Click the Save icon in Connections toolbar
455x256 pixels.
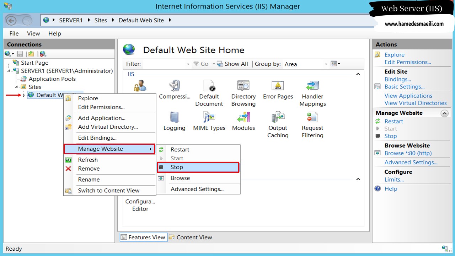coord(20,54)
